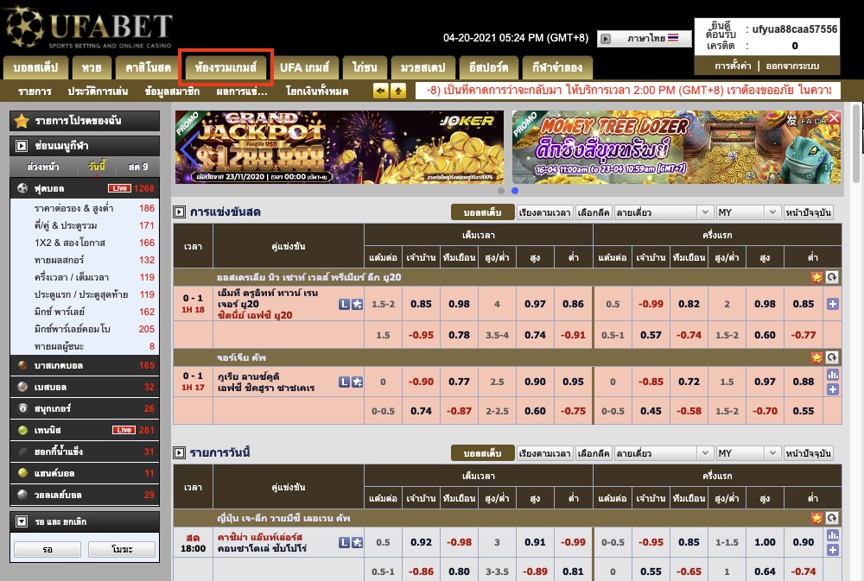Click the page vertical scrollbar

(x=855, y=259)
